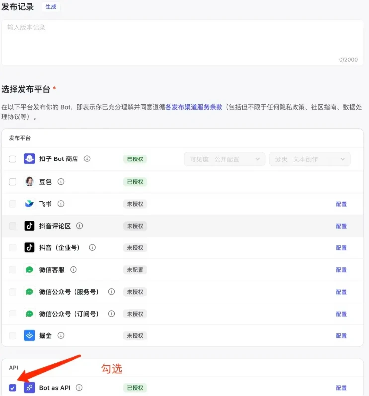Viewport: 369px width, 396px height.
Task: Click the 微信公众号（服务号）WeChat icon
Action: (x=29, y=292)
